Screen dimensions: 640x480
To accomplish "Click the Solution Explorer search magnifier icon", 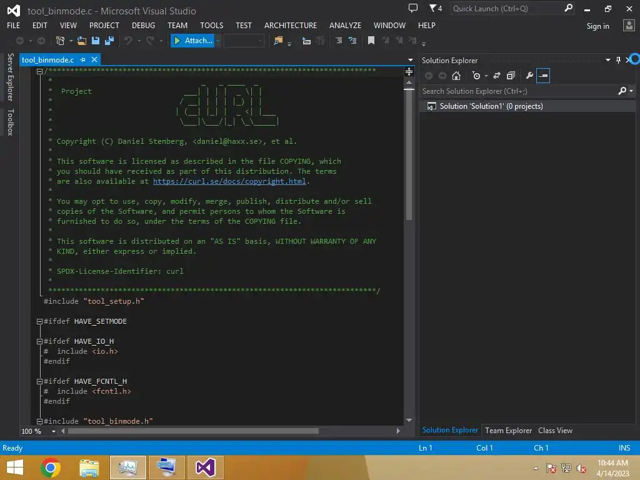I will 622,91.
